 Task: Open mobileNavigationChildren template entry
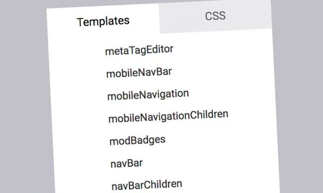pyautogui.click(x=168, y=116)
